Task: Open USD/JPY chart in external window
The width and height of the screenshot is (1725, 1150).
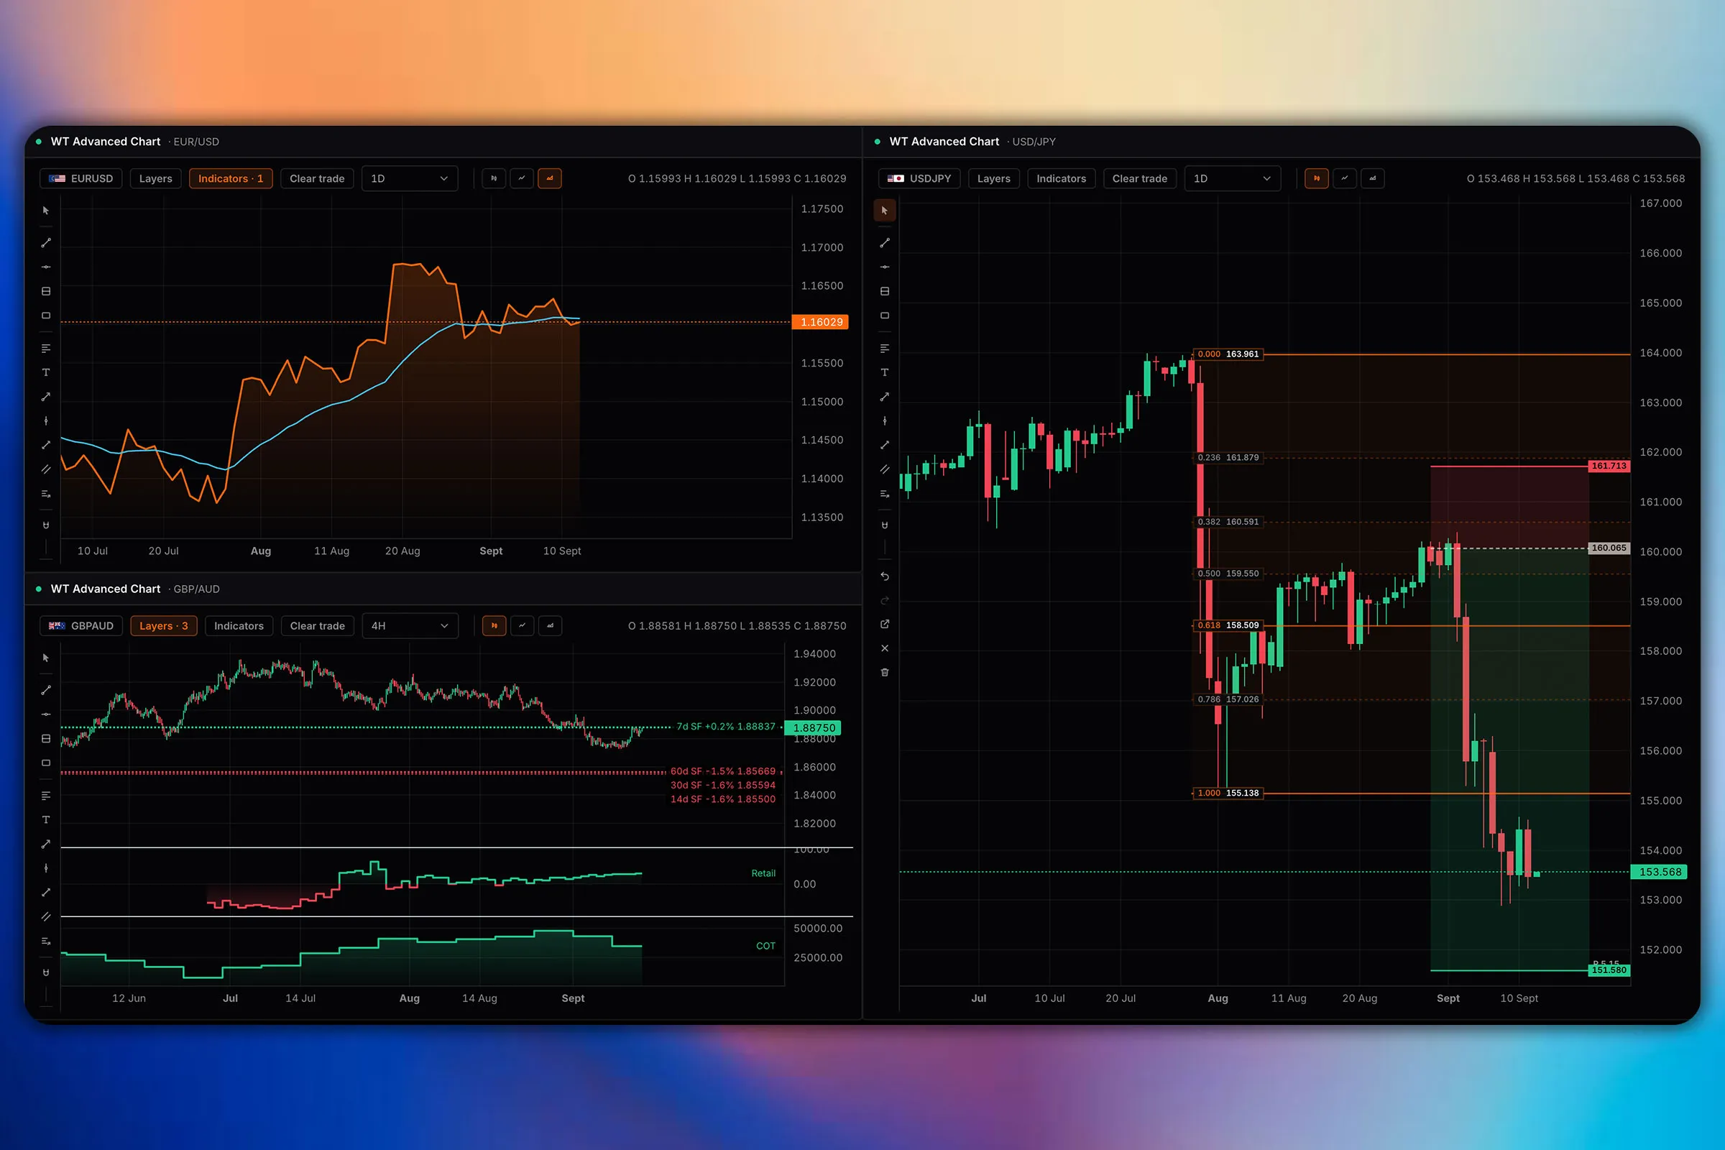Action: (x=885, y=624)
